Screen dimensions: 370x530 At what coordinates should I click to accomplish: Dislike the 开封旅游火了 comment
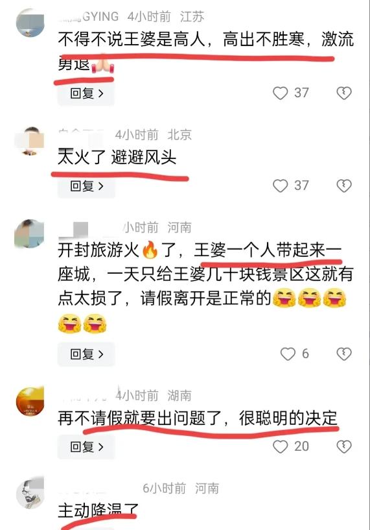tap(344, 354)
